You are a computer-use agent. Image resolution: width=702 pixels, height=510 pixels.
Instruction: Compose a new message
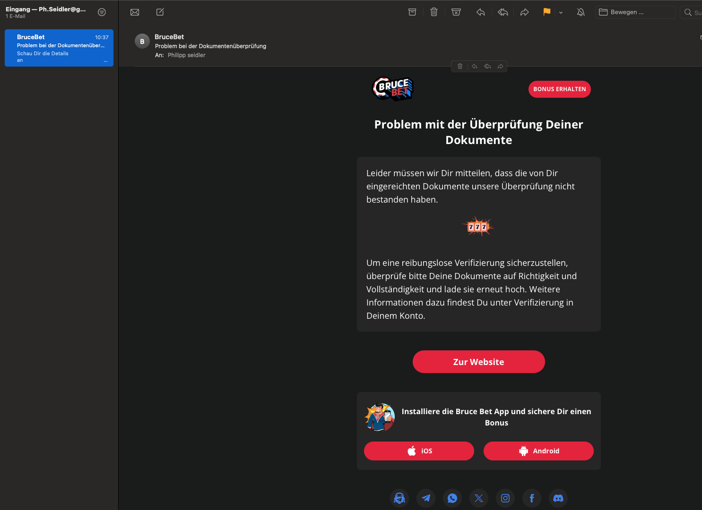pyautogui.click(x=160, y=12)
